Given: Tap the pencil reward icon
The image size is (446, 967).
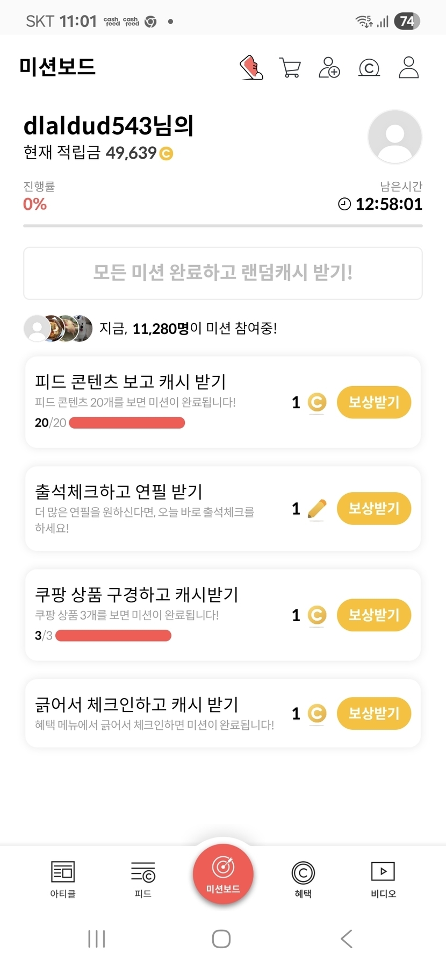Looking at the screenshot, I should pyautogui.click(x=317, y=509).
